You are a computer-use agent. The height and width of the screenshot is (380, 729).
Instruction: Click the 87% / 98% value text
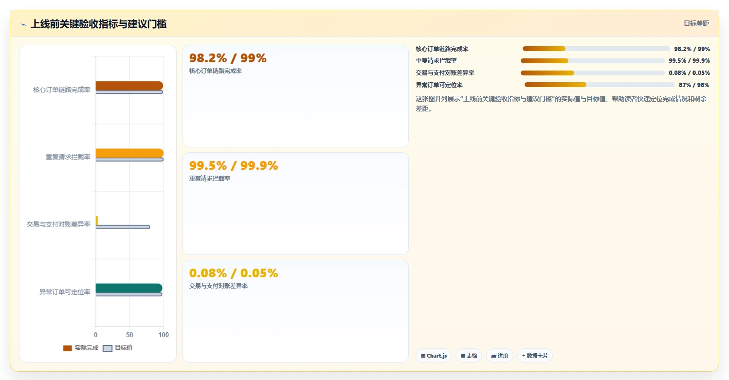click(694, 85)
